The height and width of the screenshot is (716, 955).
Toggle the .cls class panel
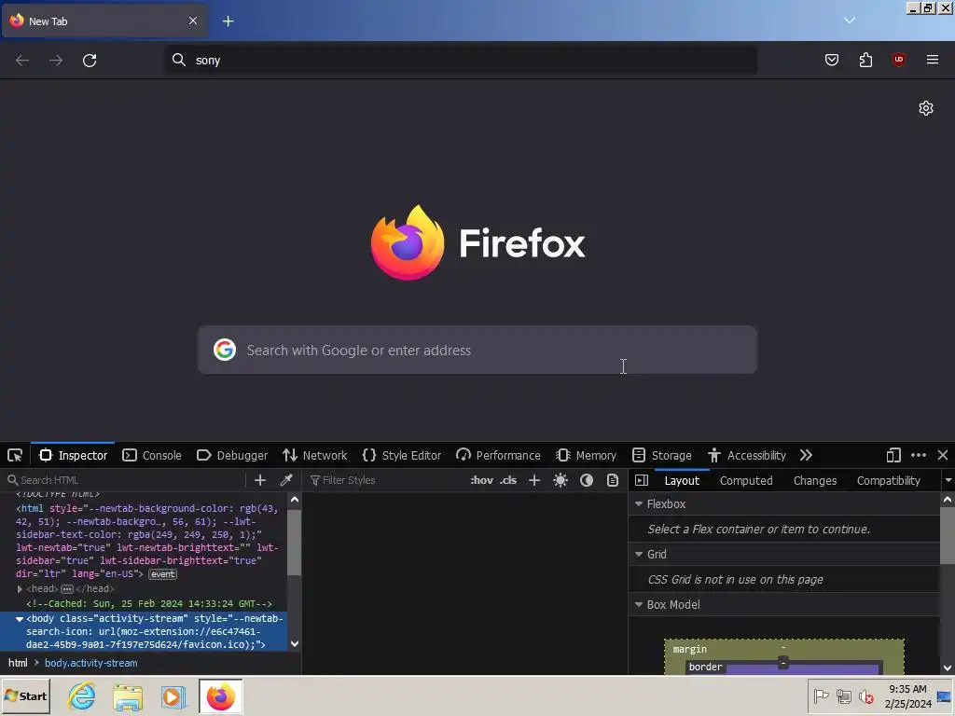coord(508,480)
